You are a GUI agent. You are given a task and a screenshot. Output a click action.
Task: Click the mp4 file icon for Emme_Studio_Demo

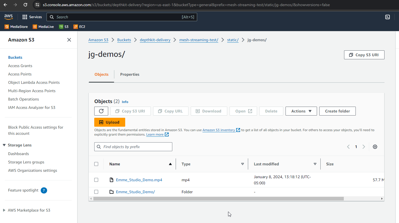112,180
